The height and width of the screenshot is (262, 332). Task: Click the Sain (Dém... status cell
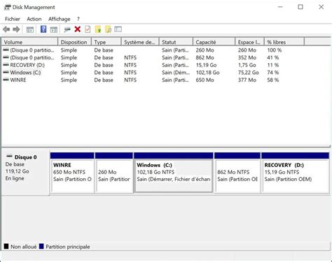[176, 73]
